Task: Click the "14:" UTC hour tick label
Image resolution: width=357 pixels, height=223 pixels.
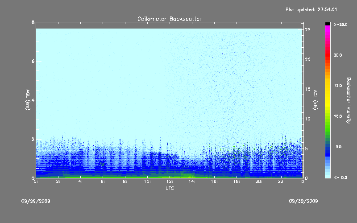Action: 192,182
